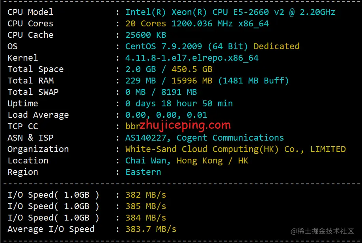
Task: Select the 'Organization' label
Action: 38,149
